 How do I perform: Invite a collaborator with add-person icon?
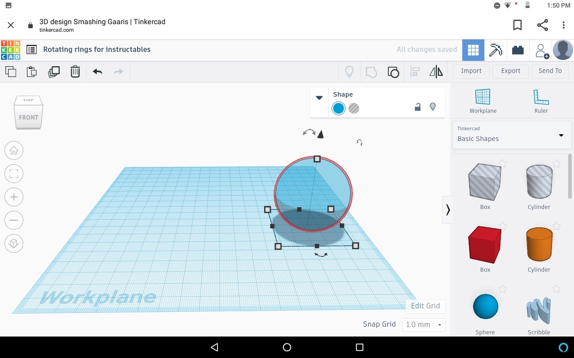542,51
